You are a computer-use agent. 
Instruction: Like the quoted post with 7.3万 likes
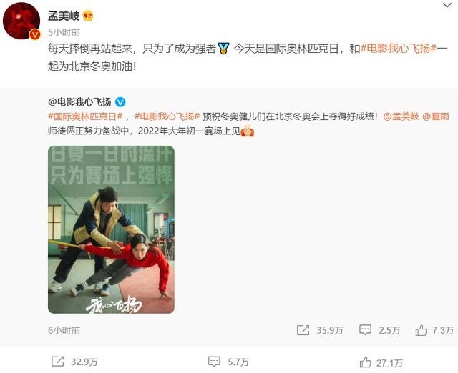(421, 330)
